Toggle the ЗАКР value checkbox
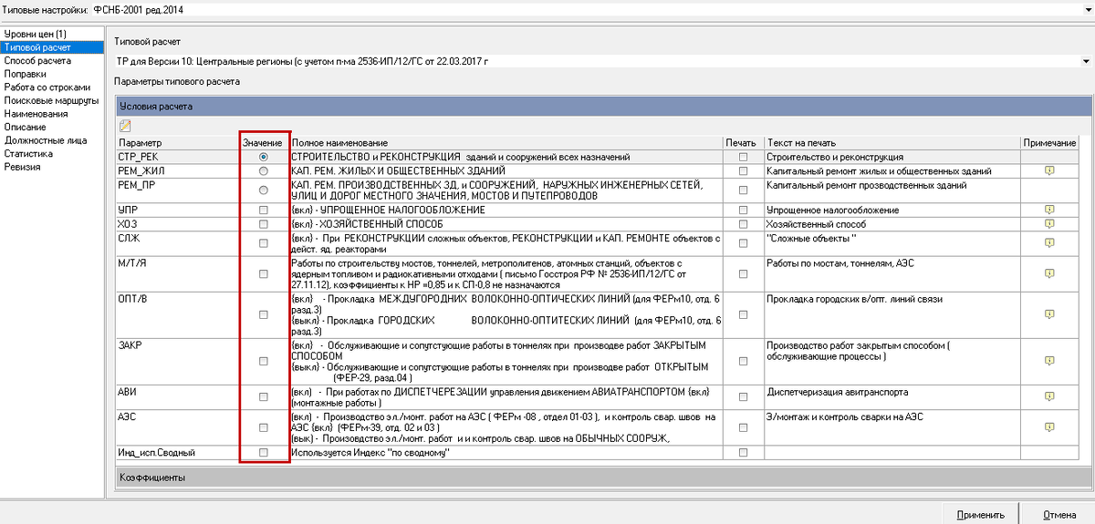This screenshot has height=524, width=1095. click(x=264, y=361)
